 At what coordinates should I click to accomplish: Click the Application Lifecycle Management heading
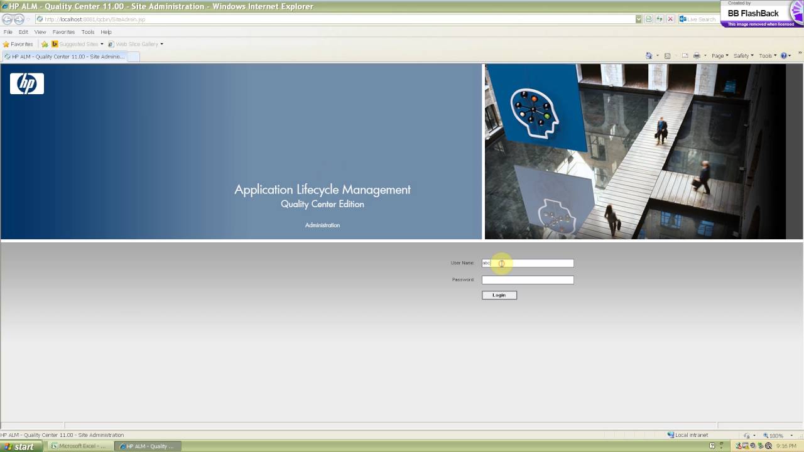coord(322,190)
